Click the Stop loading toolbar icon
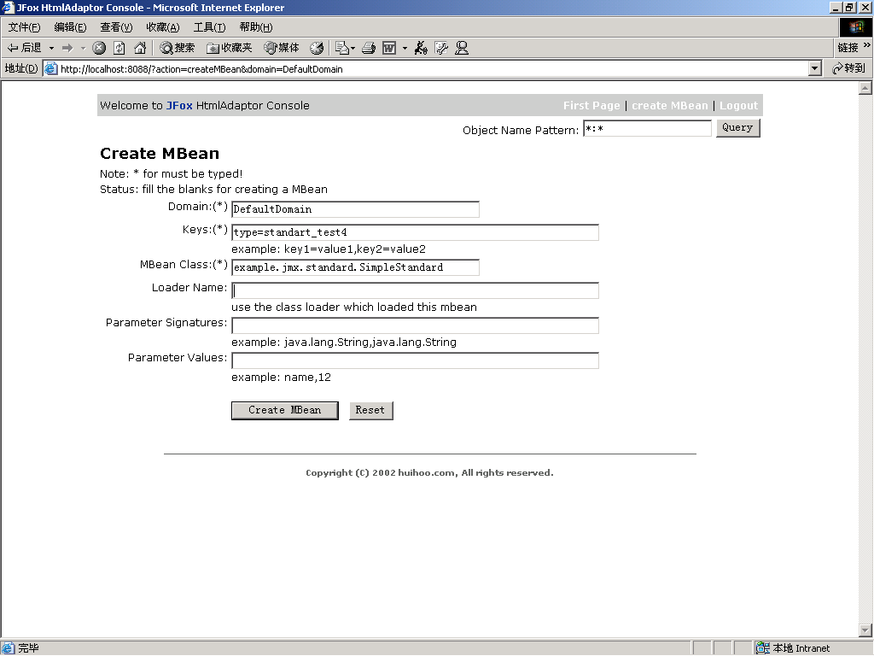Image resolution: width=874 pixels, height=656 pixels. 99,48
